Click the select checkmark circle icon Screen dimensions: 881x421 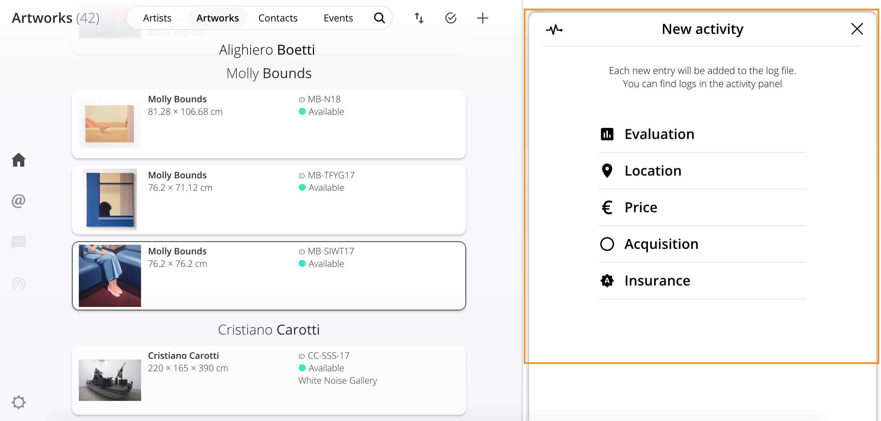tap(451, 18)
